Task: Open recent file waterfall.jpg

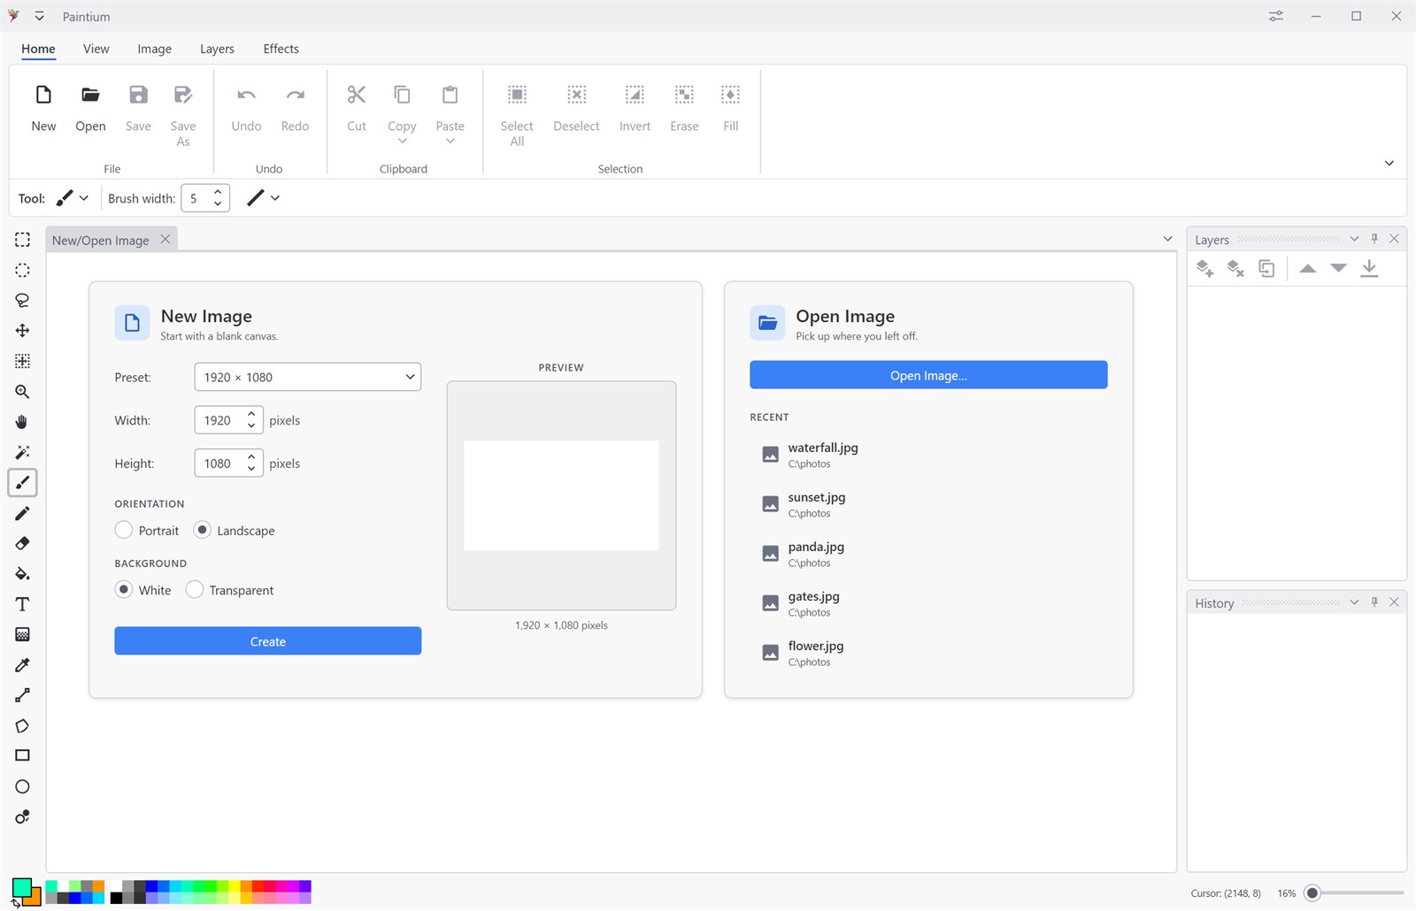Action: 928,455
